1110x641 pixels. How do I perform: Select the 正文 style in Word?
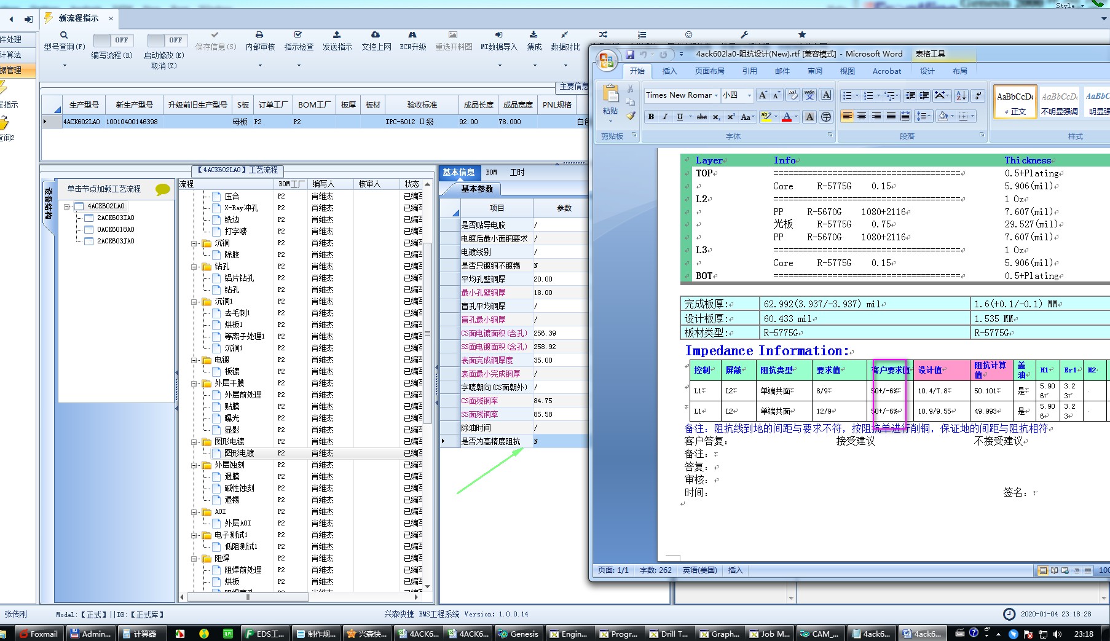point(1015,102)
